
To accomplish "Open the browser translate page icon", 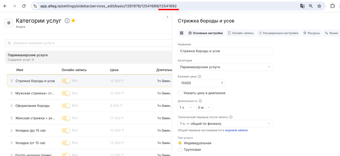I will pos(302,6).
